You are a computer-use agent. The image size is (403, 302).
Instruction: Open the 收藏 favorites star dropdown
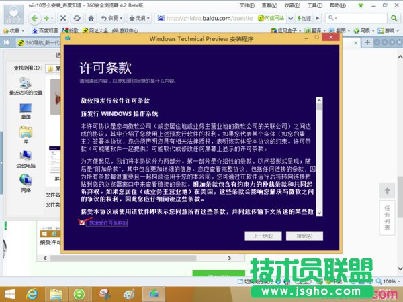(13, 31)
